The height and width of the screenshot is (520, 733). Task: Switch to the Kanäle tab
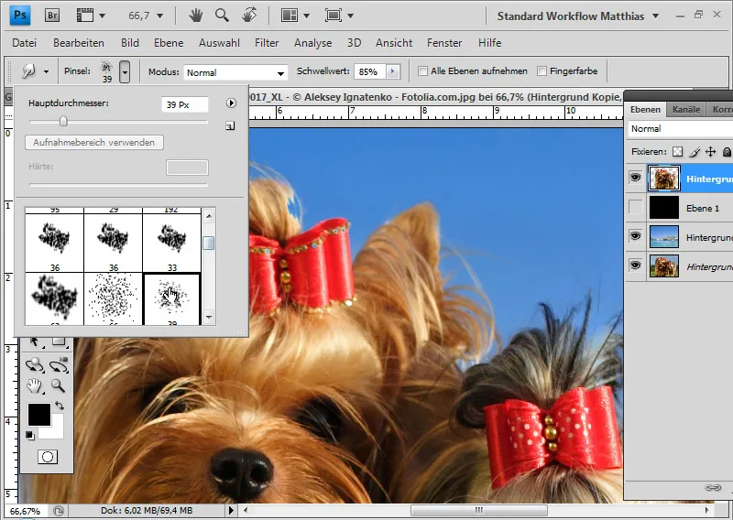pyautogui.click(x=686, y=109)
